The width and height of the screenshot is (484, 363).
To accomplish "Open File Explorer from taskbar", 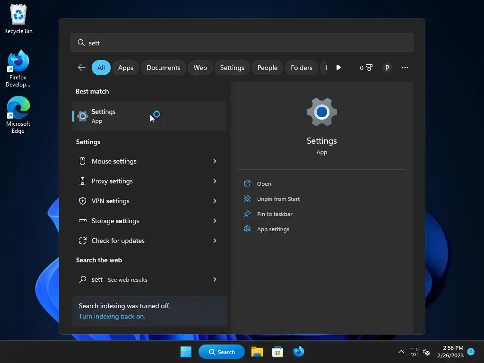I will (257, 352).
